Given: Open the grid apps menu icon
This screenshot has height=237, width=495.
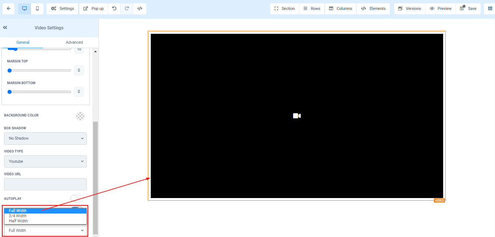Looking at the screenshot, I should pos(490,9).
